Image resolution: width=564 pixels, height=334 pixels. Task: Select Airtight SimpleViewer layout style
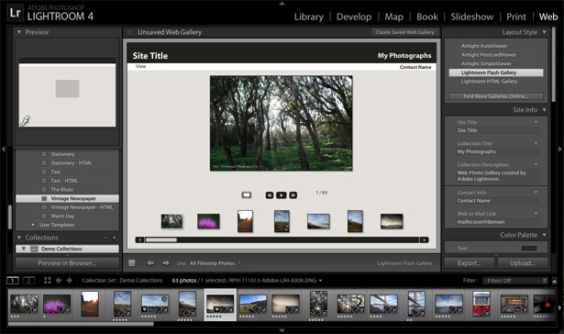tap(486, 63)
